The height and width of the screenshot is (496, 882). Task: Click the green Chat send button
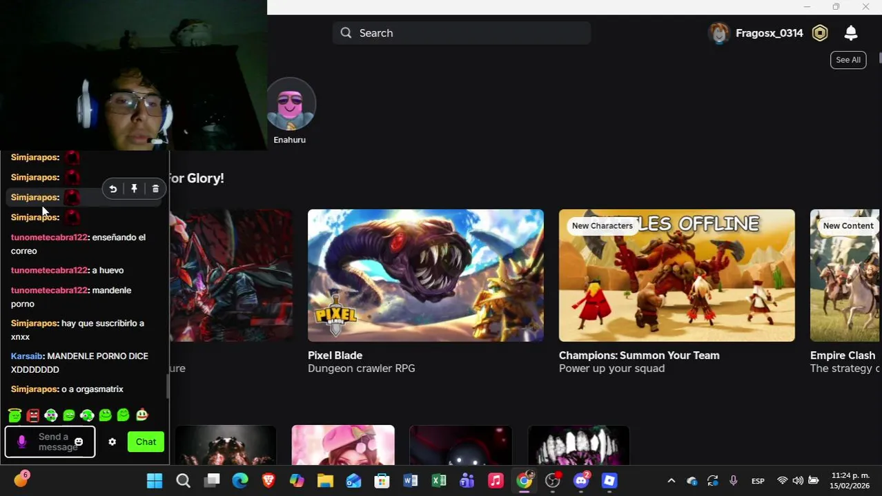coord(146,442)
